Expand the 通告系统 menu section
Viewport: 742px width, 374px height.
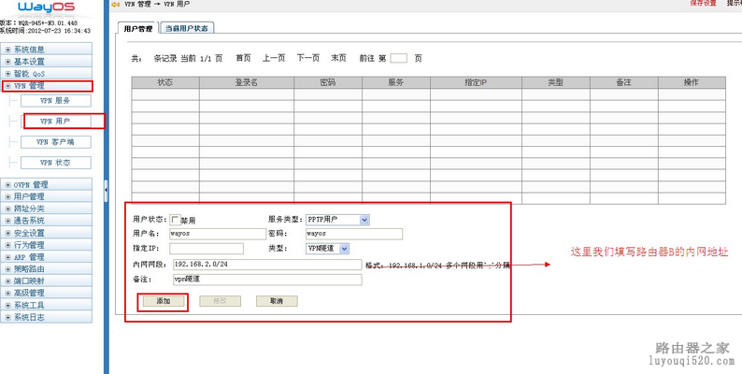tap(47, 221)
